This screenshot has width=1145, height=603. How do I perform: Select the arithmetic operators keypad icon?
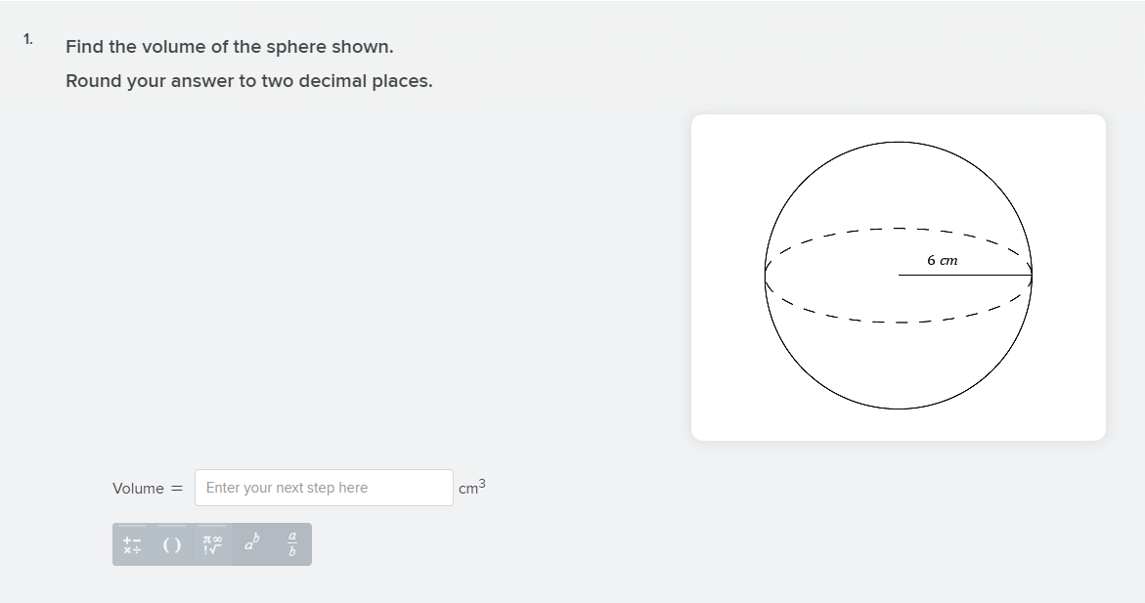click(132, 544)
